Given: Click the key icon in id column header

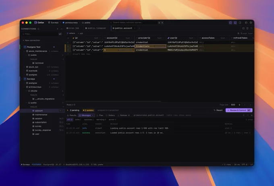Looking at the screenshot, I should (x=73, y=38).
